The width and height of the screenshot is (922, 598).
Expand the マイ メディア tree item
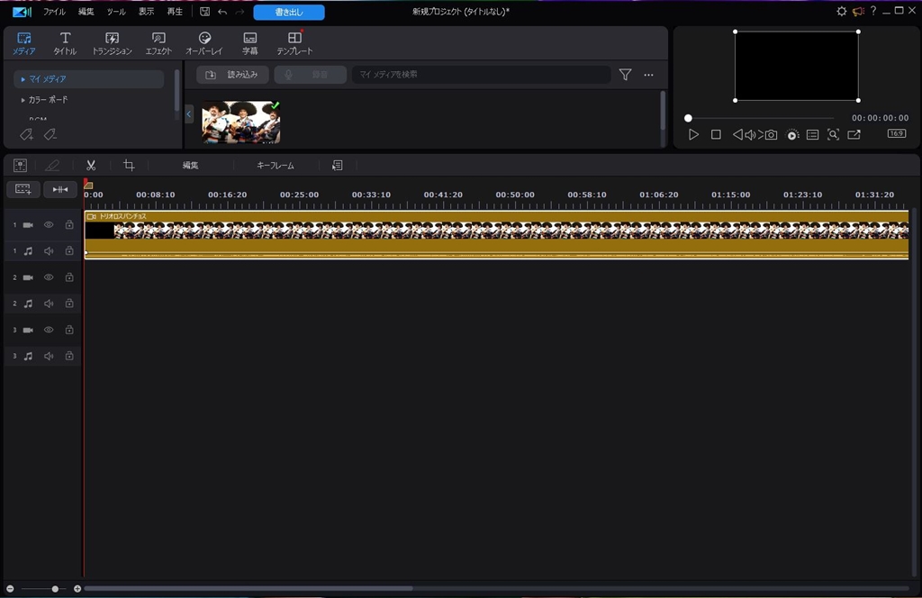23,79
